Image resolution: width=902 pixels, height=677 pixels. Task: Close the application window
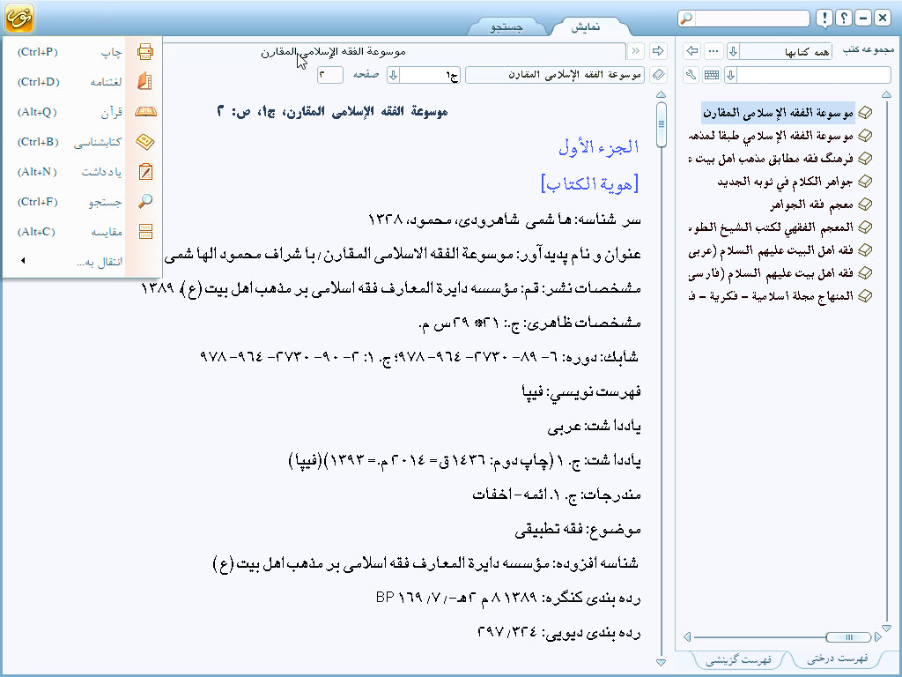[x=883, y=19]
